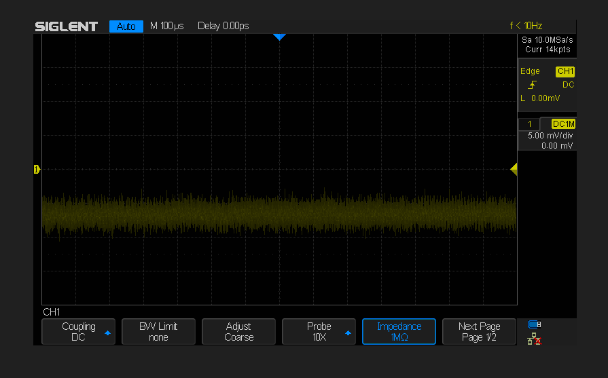The width and height of the screenshot is (608, 378).
Task: Click the CH1 trigger source badge
Action: 565,71
